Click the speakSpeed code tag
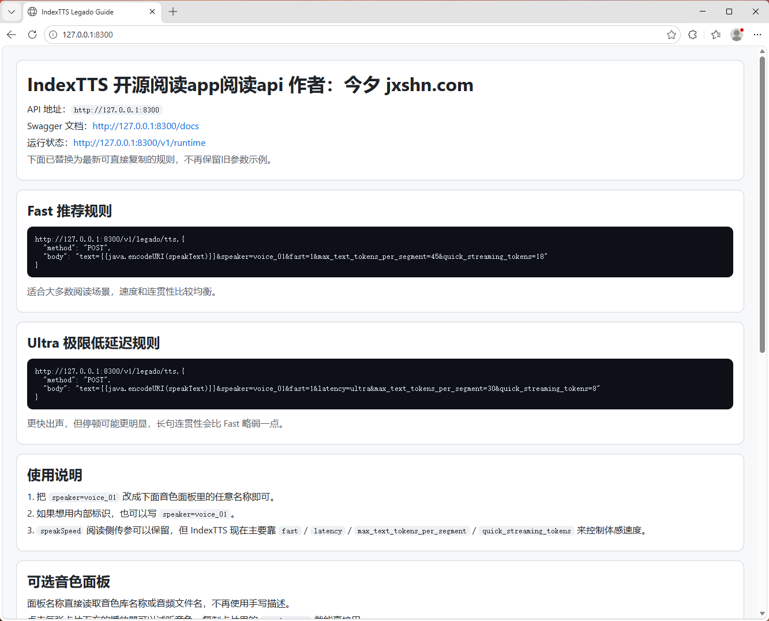 [x=61, y=530]
